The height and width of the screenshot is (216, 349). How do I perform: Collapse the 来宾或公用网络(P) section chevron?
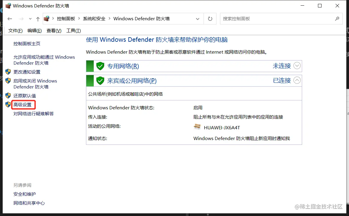[x=297, y=80]
